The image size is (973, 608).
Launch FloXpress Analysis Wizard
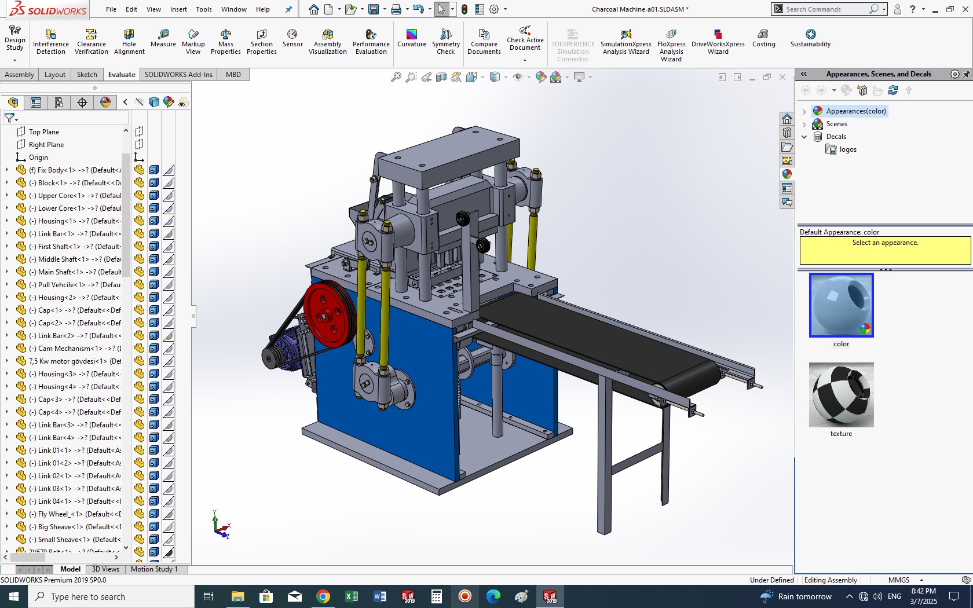pyautogui.click(x=671, y=46)
